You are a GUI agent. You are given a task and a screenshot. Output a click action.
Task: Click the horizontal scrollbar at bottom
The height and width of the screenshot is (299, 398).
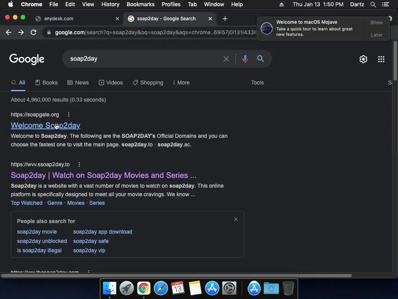coord(176,276)
